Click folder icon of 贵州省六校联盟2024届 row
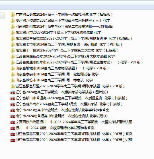Image resolution: width=154 pixels, height=159 pixels. (x=13, y=20)
